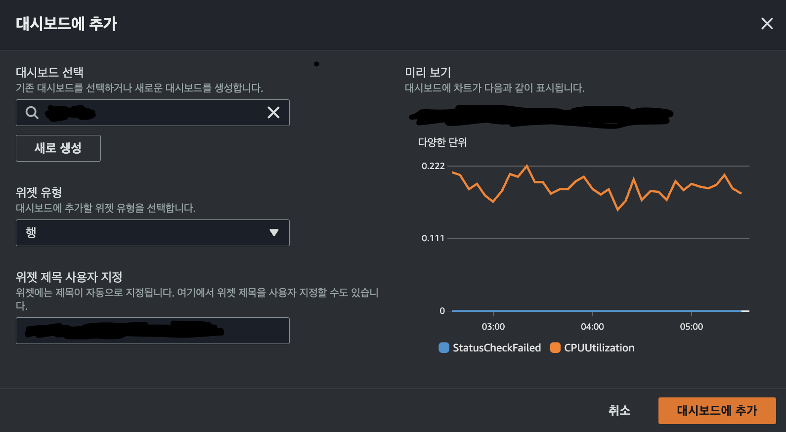
Task: Close the 대시보드에 추가 dialog
Action: (767, 23)
